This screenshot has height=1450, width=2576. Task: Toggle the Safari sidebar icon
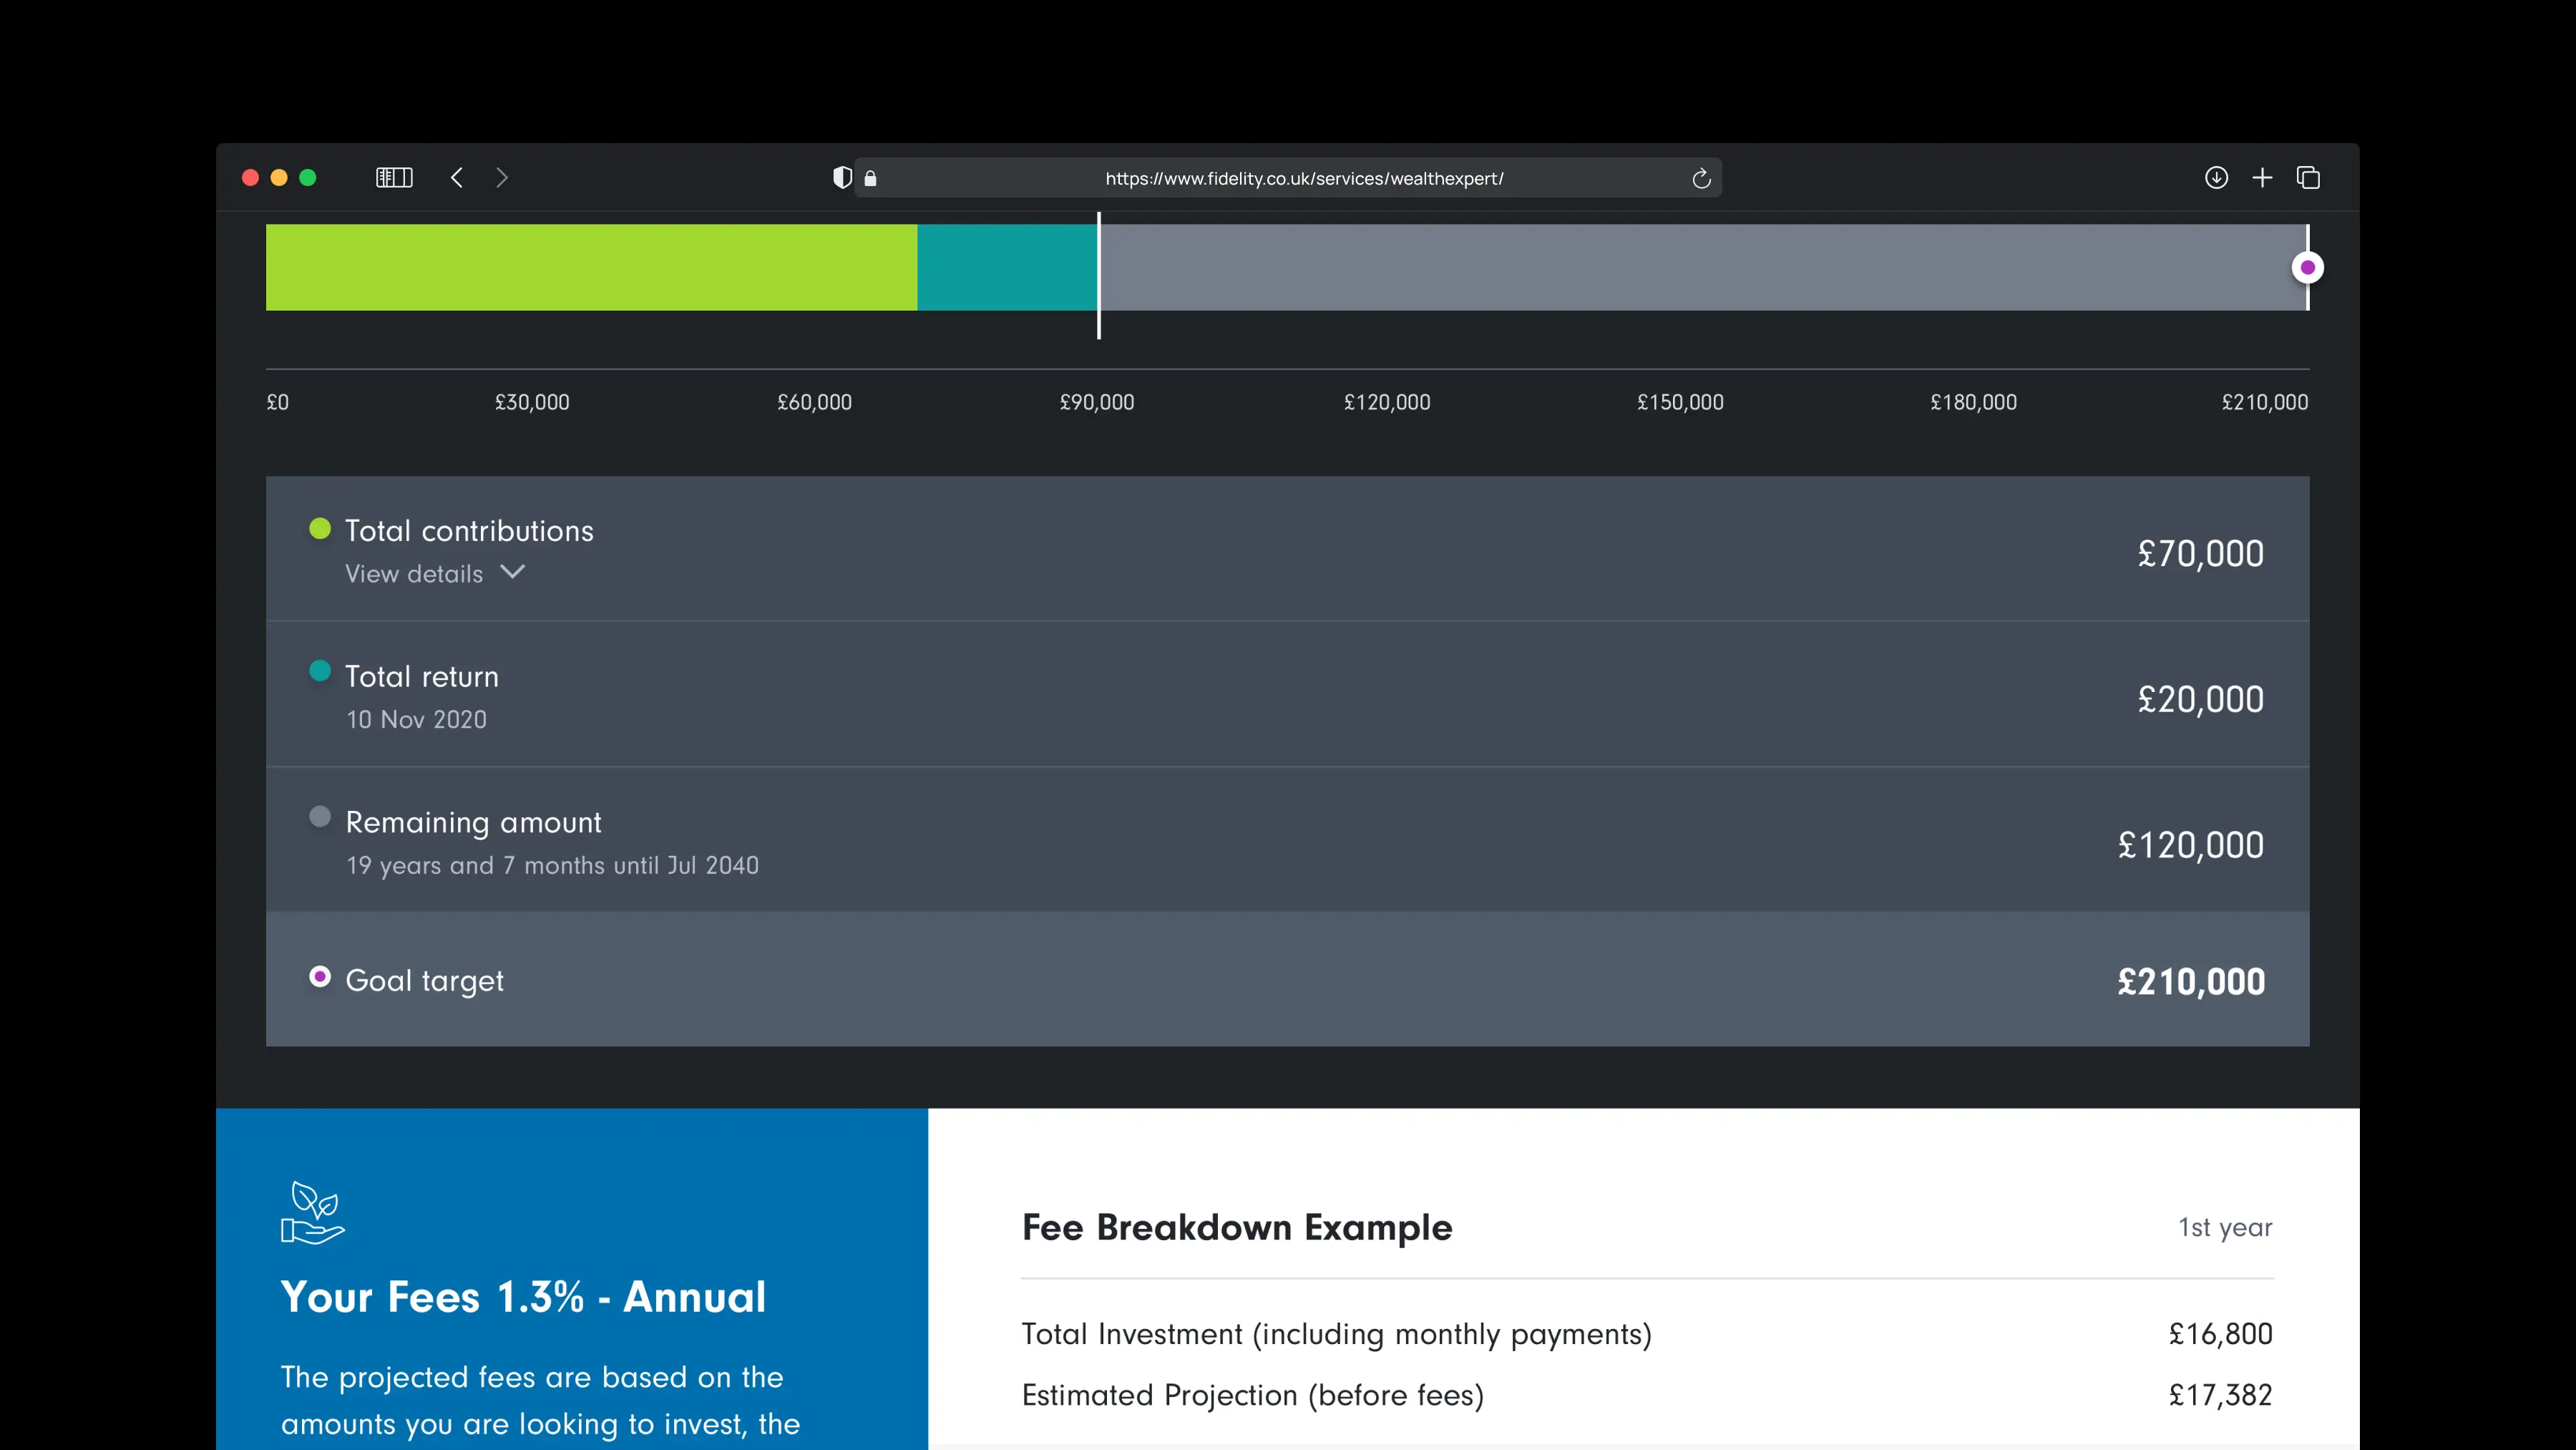click(394, 178)
